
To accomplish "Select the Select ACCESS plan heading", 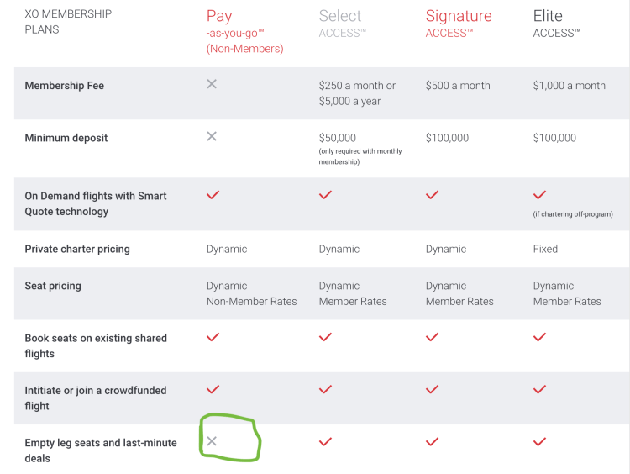I will [x=340, y=16].
